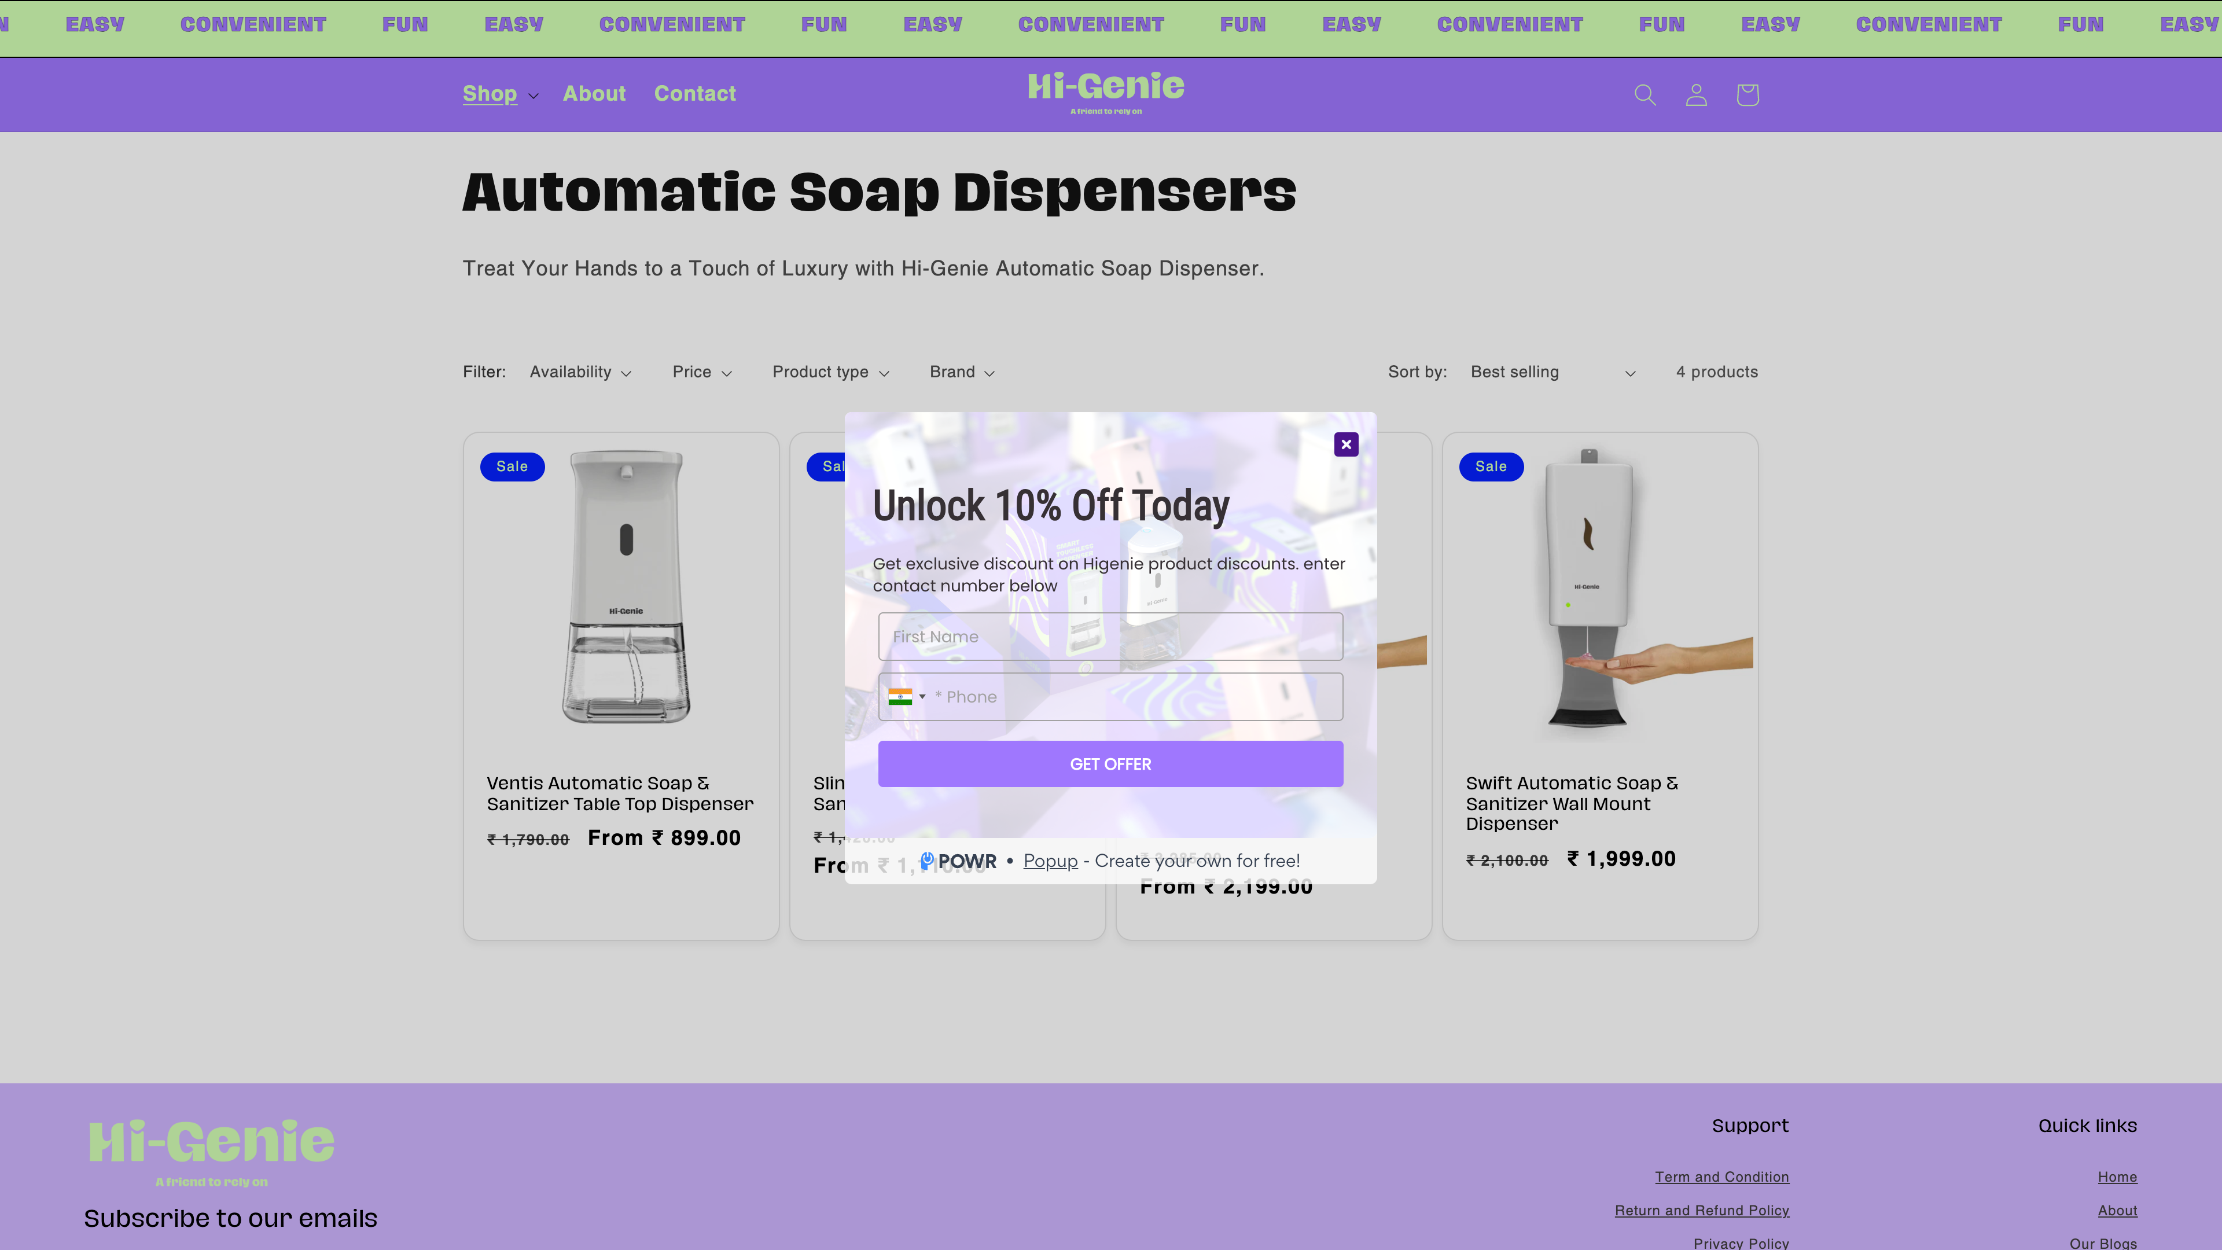Open the search bar
Viewport: 2222px width, 1250px height.
[1645, 95]
